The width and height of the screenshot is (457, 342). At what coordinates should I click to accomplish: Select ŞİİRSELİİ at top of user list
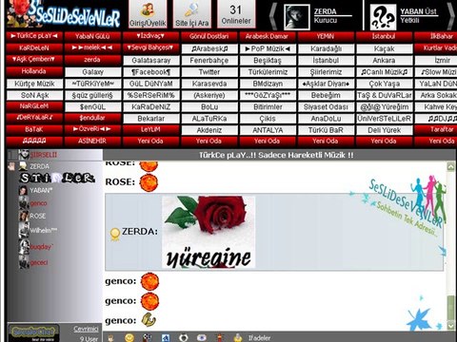(x=44, y=155)
